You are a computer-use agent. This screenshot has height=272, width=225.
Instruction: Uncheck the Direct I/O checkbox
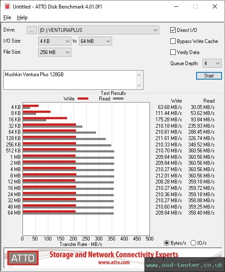[173, 30]
